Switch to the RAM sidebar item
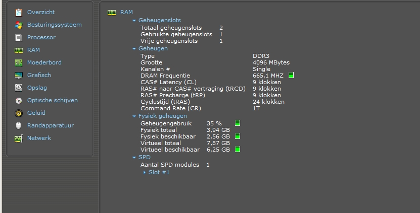 coord(33,50)
